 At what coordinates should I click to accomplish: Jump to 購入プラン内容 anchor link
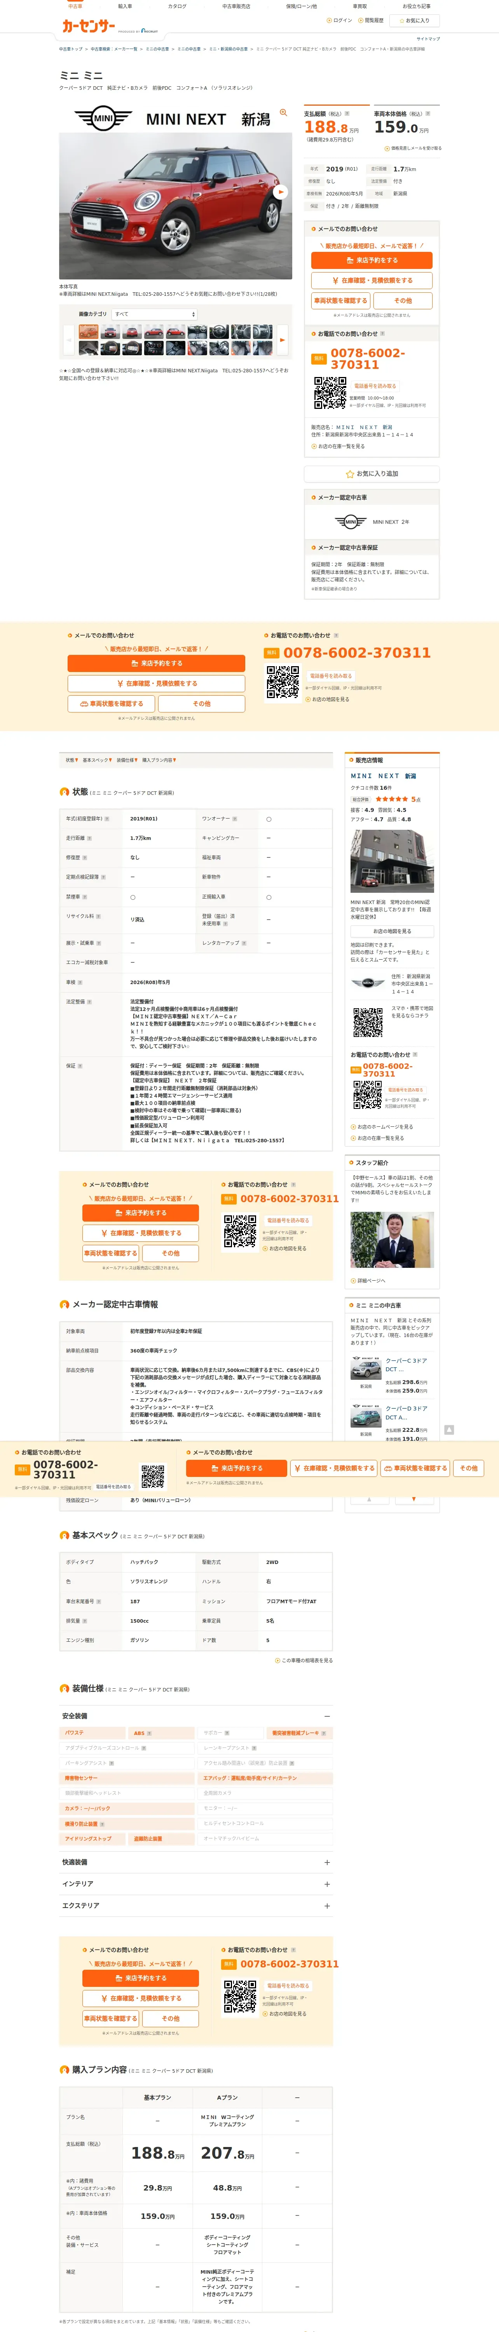pos(159,761)
